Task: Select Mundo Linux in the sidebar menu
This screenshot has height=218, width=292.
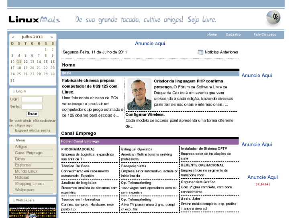Action: 26,171
